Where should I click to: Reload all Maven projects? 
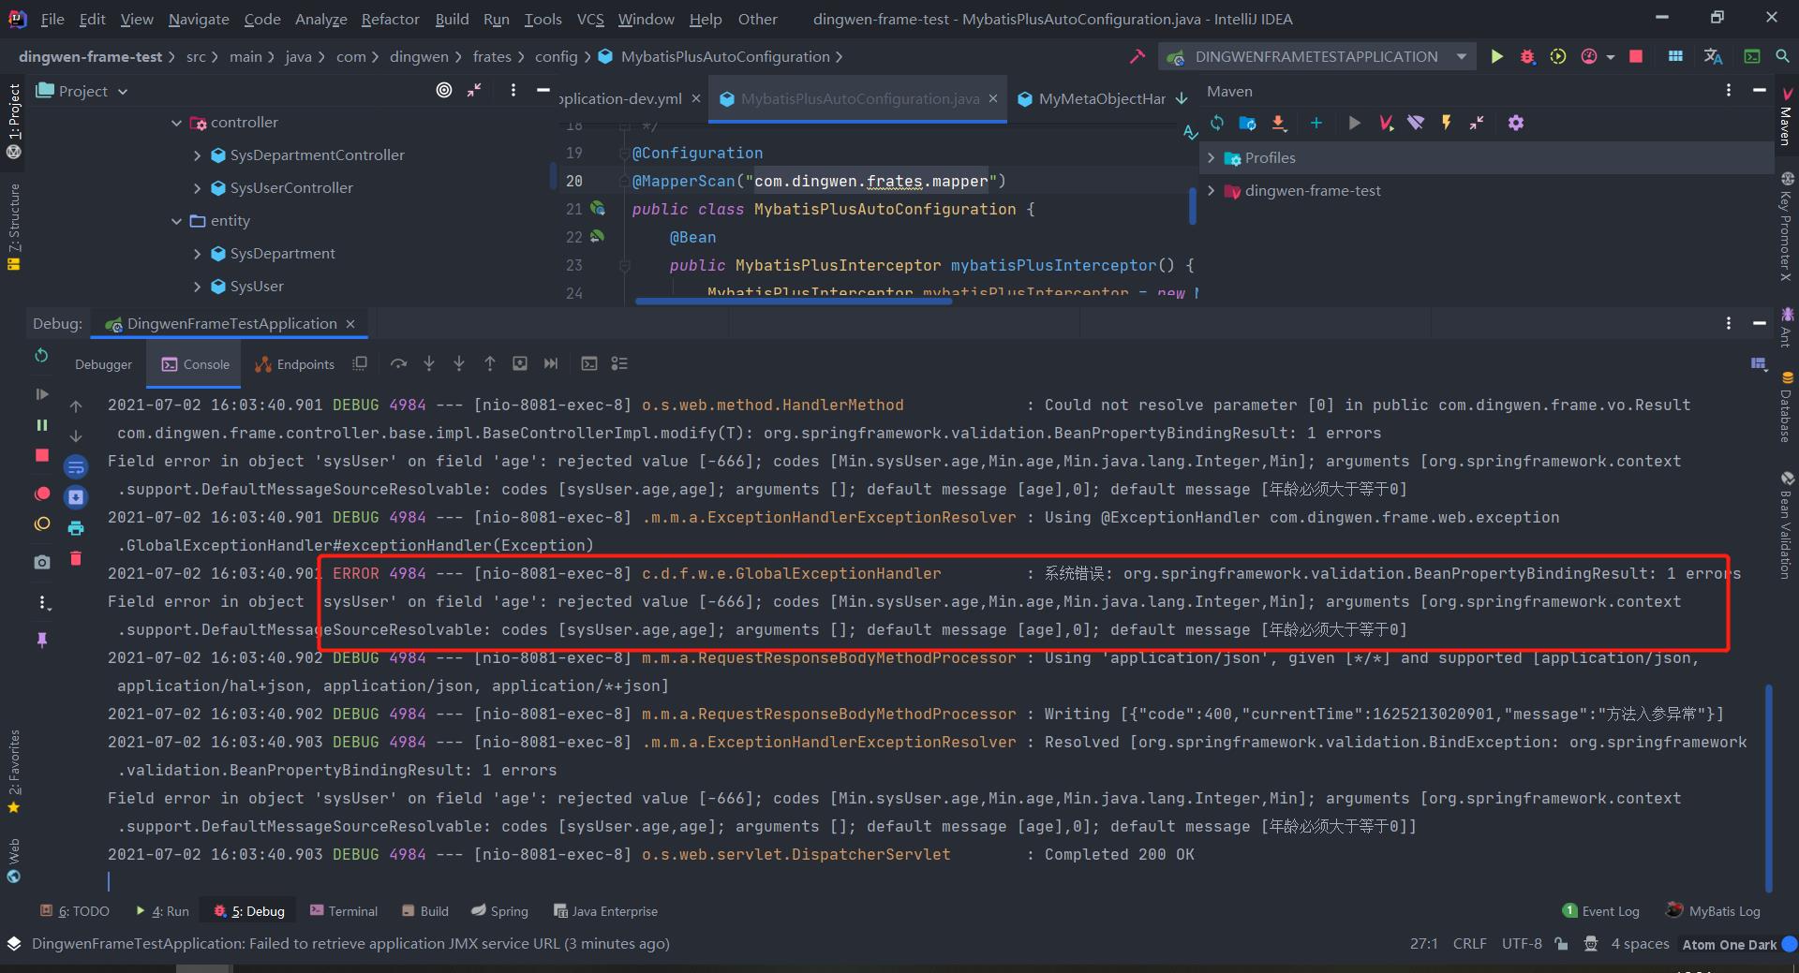[1217, 123]
